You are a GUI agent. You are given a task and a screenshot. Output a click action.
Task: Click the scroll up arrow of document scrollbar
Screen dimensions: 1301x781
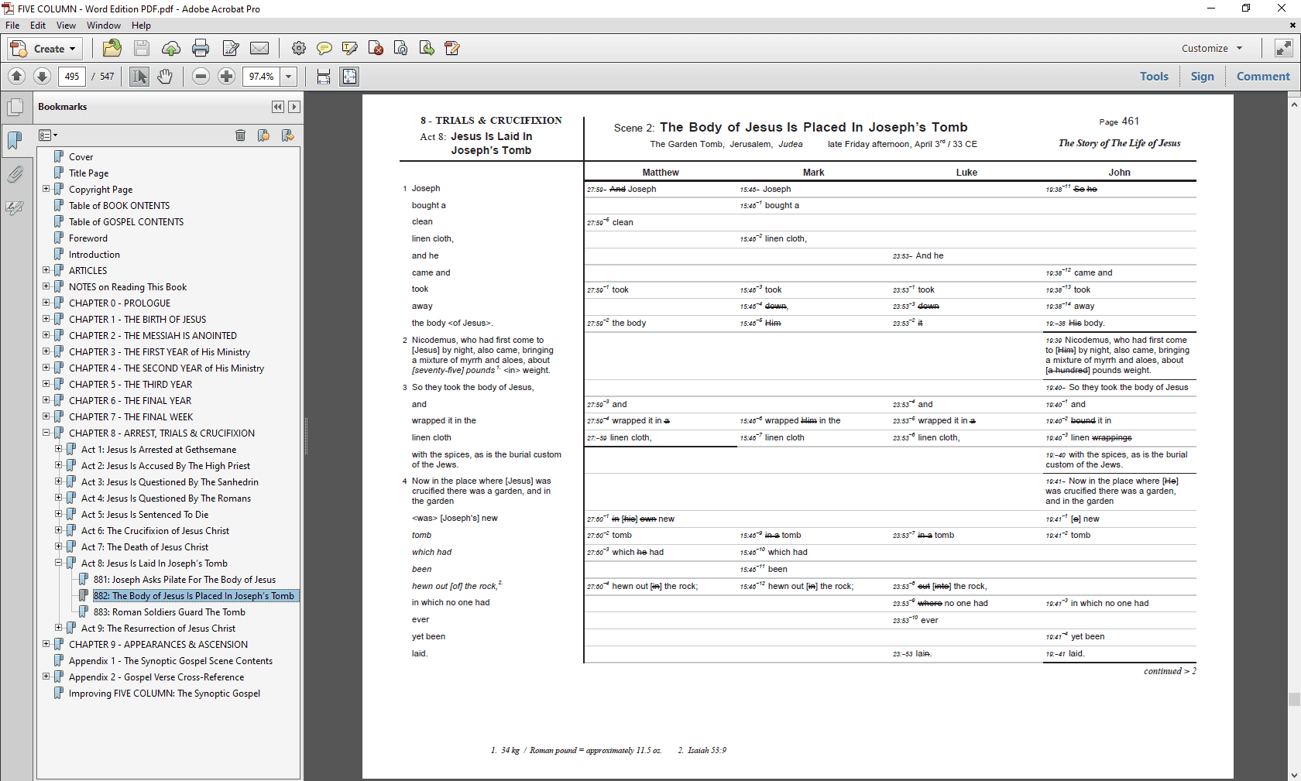click(x=1294, y=103)
